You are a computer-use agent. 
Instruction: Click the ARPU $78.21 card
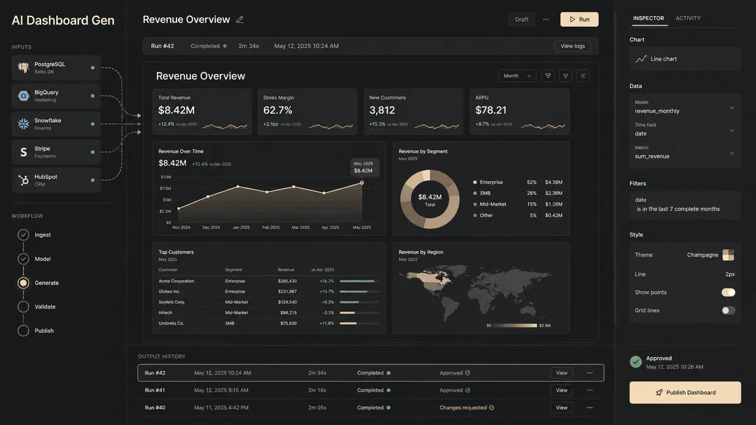tap(519, 111)
